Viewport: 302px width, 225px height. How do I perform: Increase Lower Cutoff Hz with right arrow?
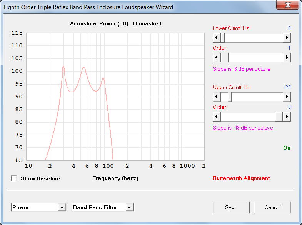(x=287, y=38)
